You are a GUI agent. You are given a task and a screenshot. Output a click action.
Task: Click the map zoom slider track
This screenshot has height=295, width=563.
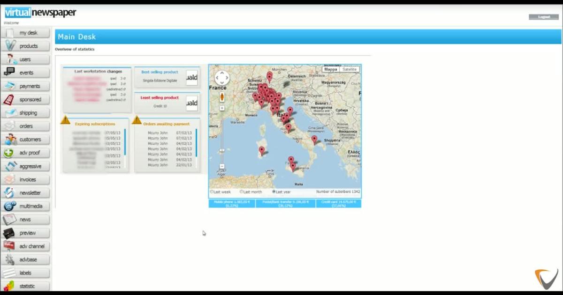pyautogui.click(x=222, y=136)
